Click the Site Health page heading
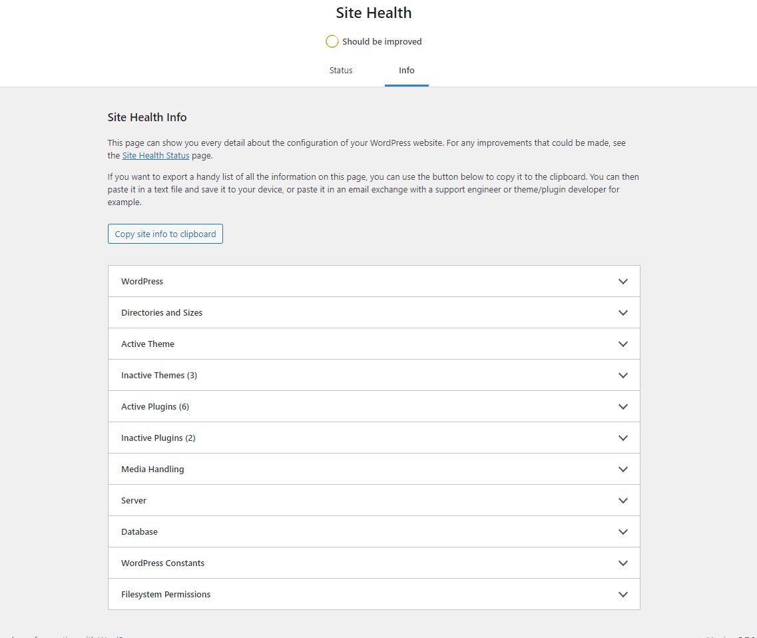The height and width of the screenshot is (638, 757). click(374, 13)
